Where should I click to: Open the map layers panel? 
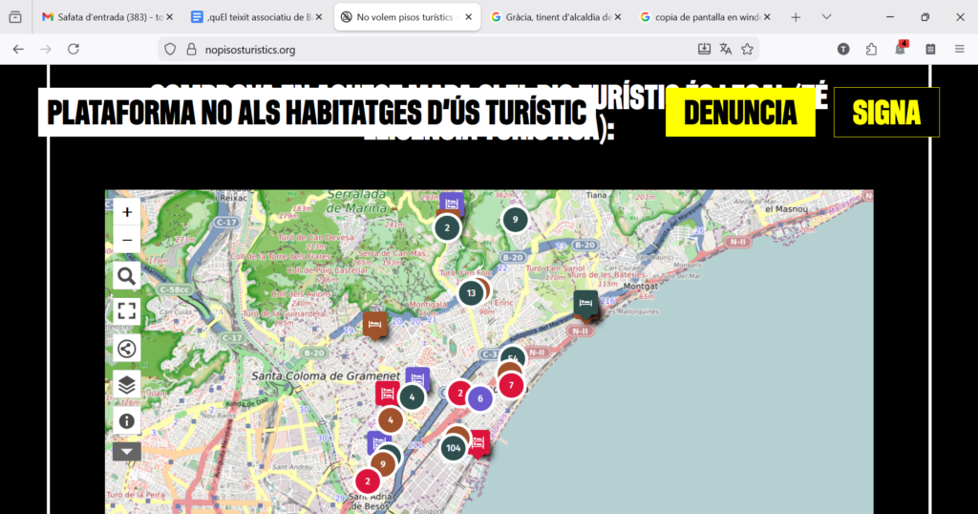tap(127, 385)
